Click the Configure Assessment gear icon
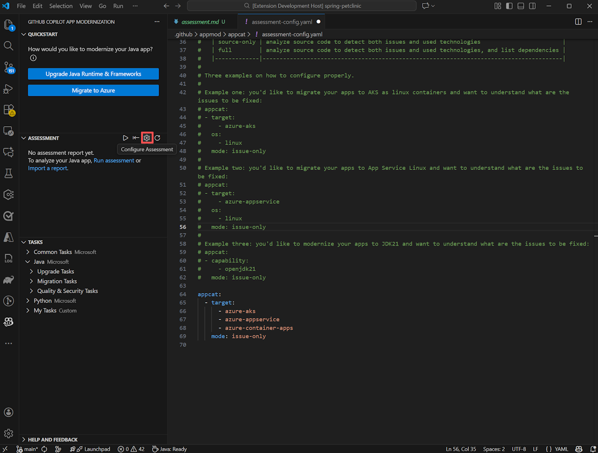This screenshot has height=453, width=598. 147,138
